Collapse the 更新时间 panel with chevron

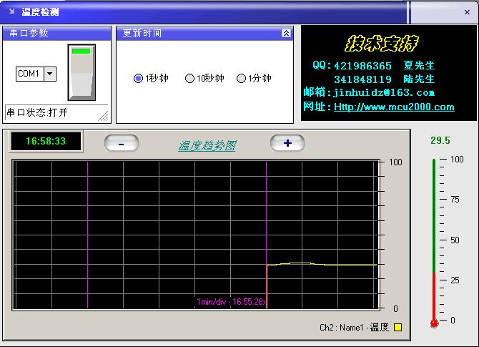pos(286,33)
